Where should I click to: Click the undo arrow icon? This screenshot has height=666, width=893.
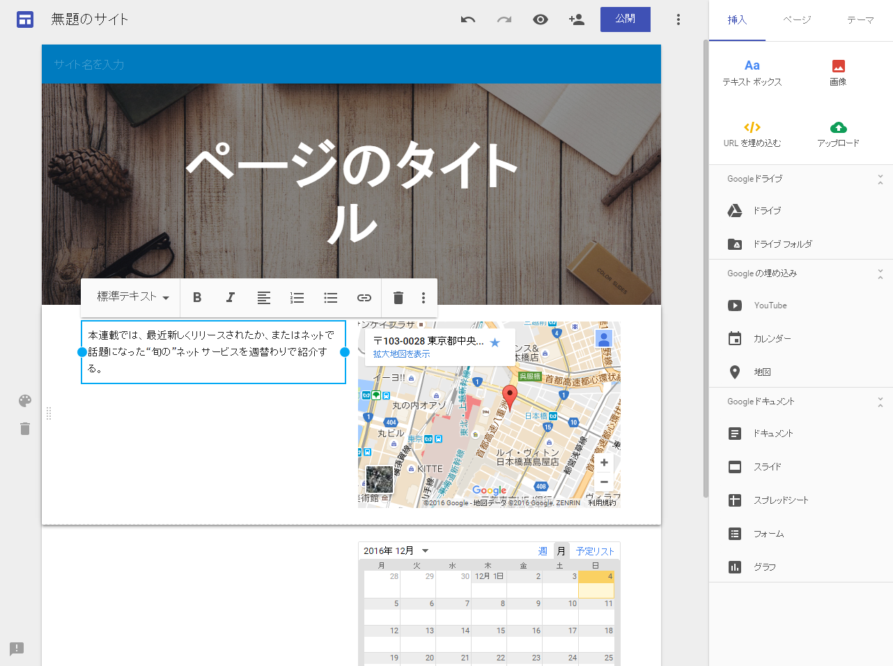pos(468,19)
